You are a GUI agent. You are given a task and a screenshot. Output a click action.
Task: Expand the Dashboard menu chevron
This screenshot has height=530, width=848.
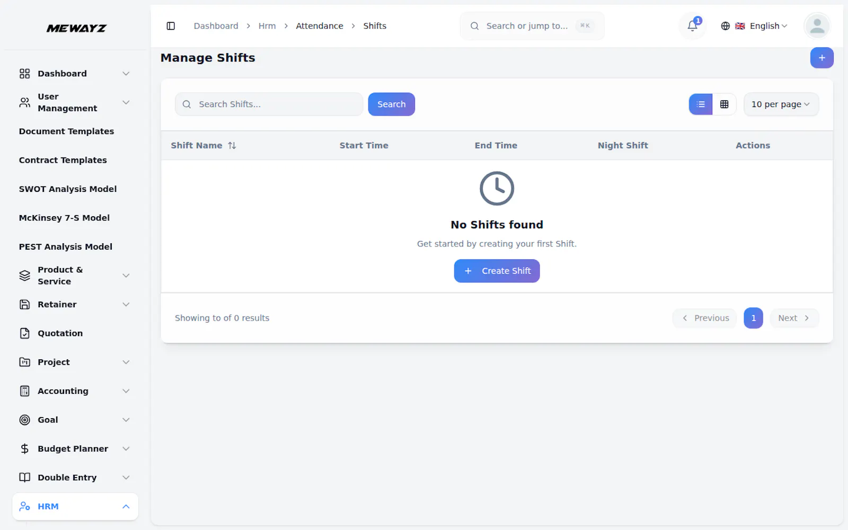126,74
